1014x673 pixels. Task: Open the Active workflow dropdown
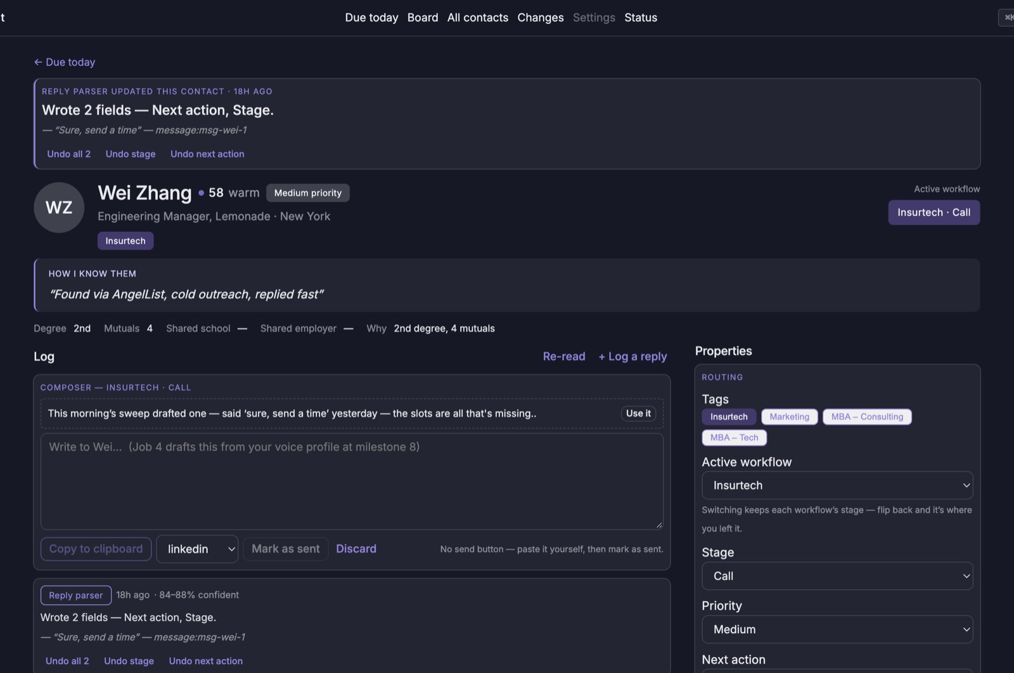coord(837,485)
